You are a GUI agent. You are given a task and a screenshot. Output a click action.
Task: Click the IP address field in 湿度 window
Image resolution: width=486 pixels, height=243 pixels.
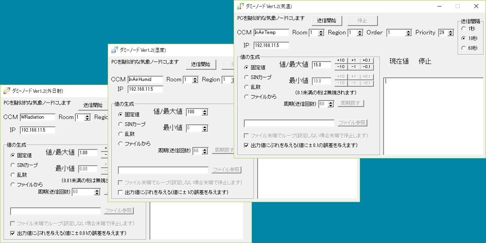coord(145,90)
